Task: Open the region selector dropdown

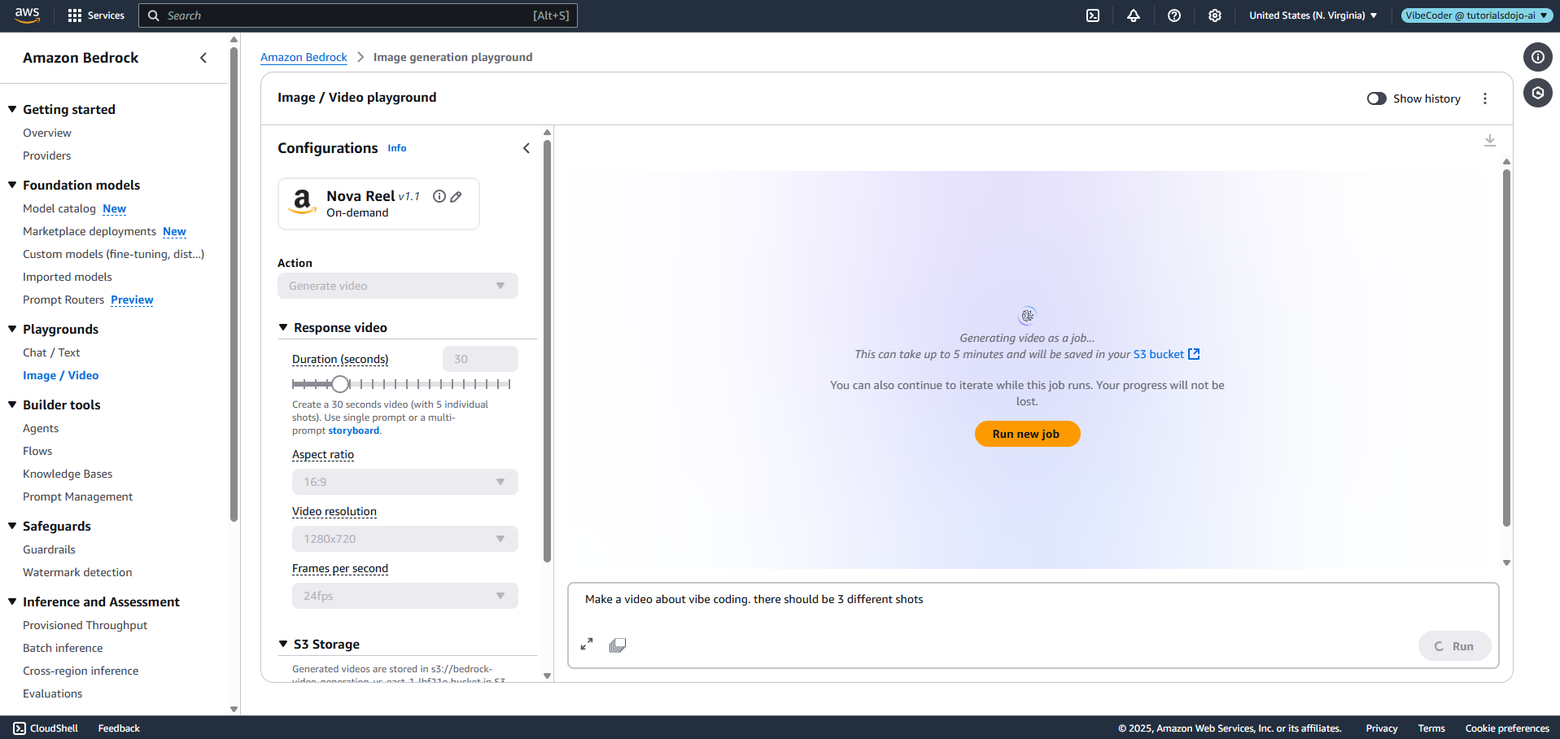Action: [x=1313, y=15]
